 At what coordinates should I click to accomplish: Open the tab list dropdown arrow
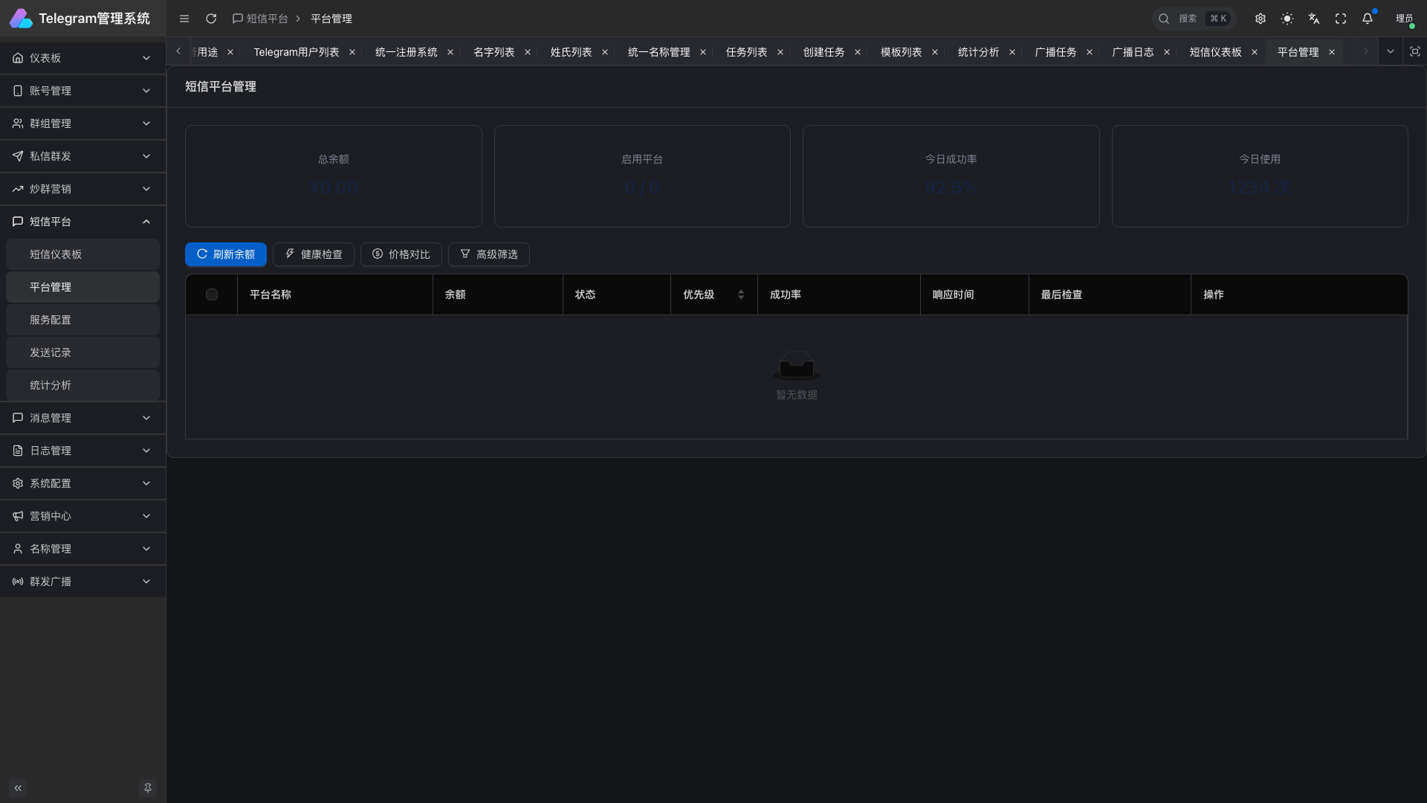pos(1391,51)
